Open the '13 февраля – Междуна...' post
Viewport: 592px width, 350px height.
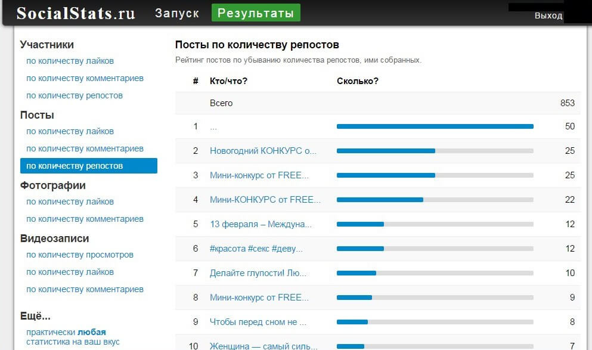click(261, 224)
